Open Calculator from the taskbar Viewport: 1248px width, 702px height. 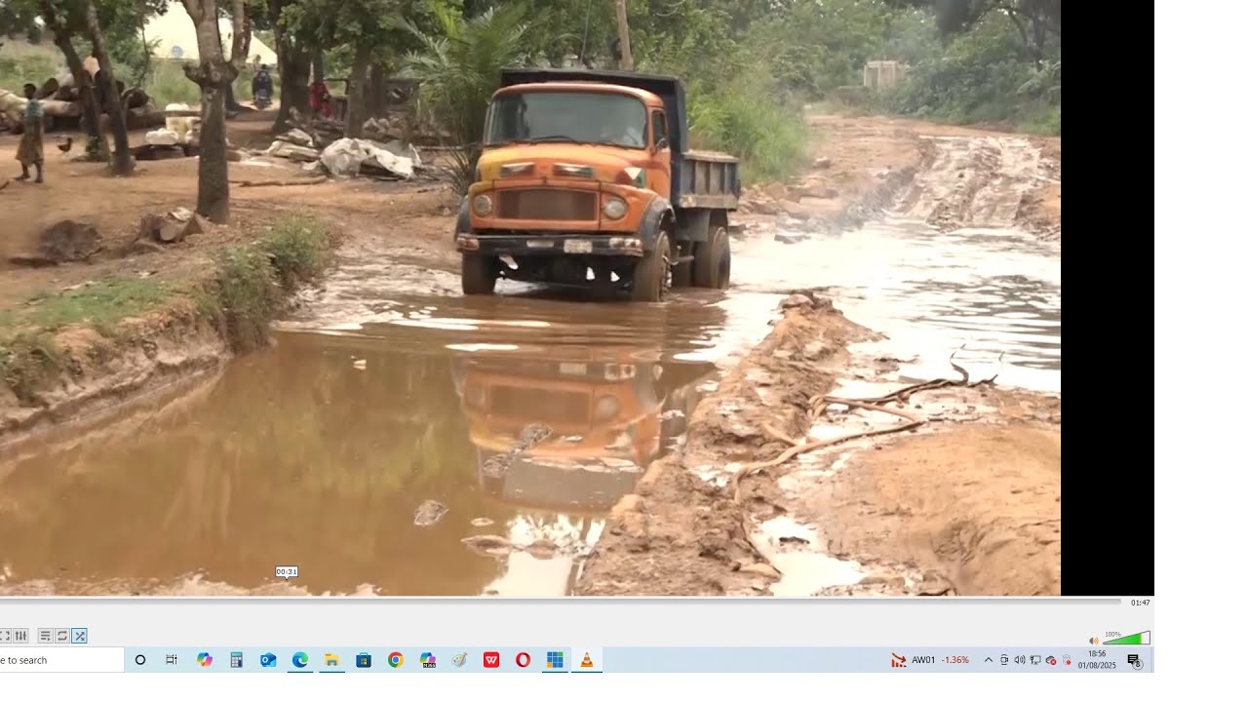236,660
